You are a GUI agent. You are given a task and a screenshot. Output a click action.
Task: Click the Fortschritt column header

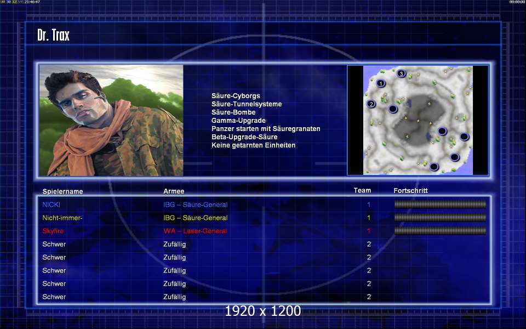coord(410,191)
